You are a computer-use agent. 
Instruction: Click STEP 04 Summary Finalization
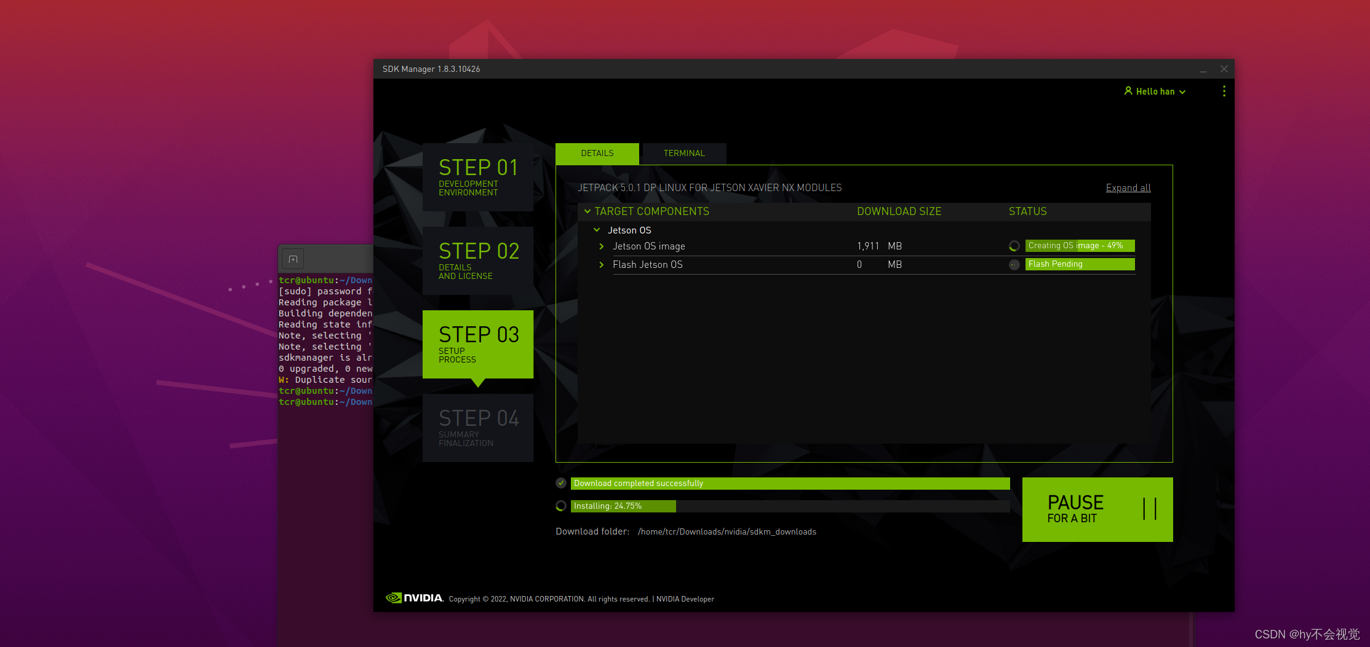[478, 428]
